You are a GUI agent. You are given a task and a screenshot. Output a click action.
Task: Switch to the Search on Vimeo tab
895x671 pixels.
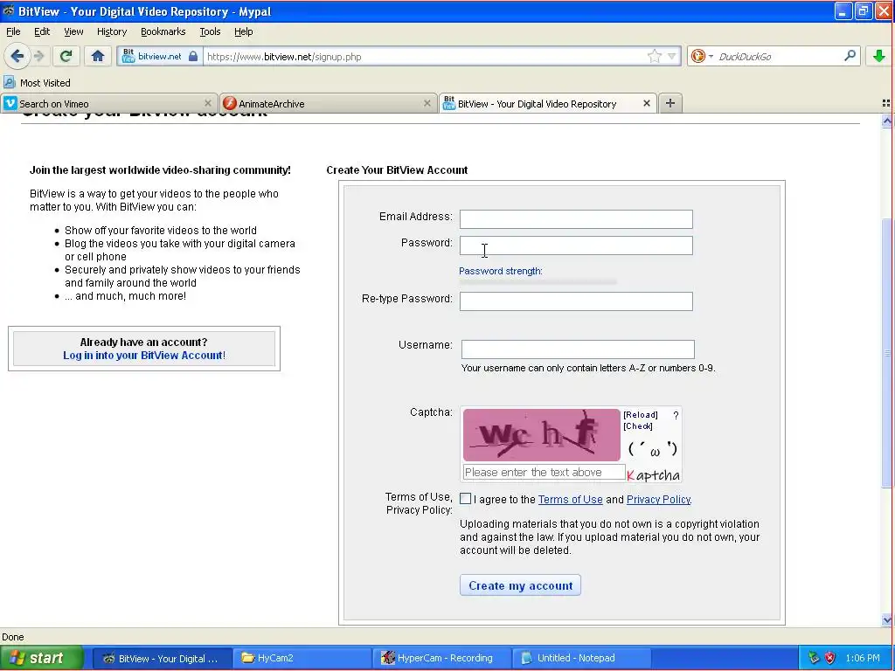tap(109, 103)
